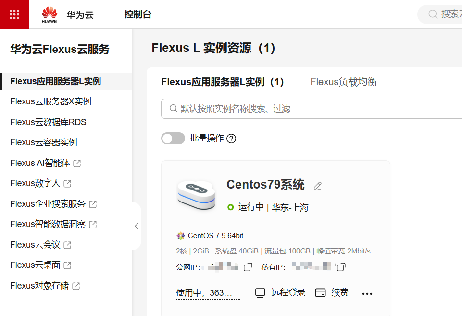
Task: Select the Flexus应用服务器L实例 tab
Action: pos(223,82)
